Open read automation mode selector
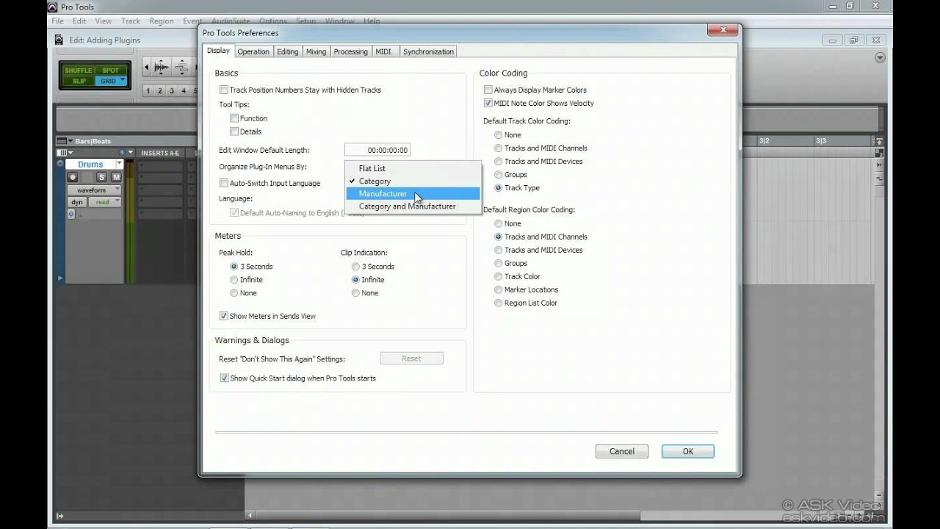The image size is (940, 529). (106, 202)
